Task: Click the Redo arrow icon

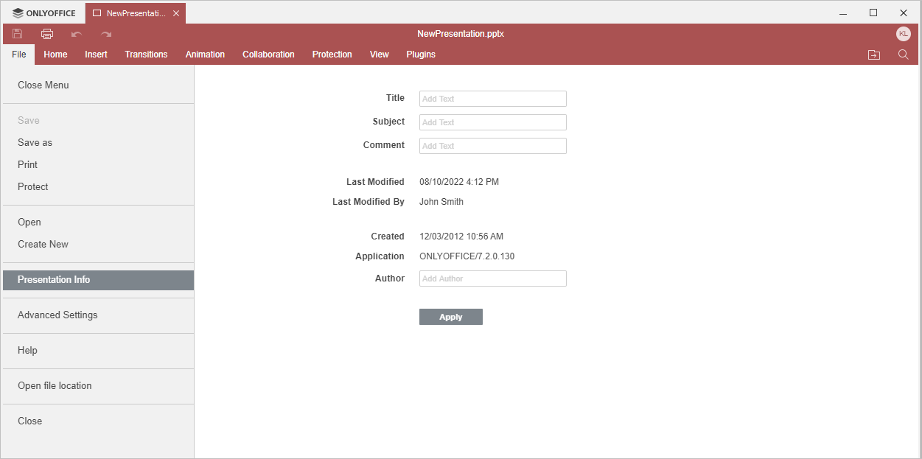Action: [106, 34]
